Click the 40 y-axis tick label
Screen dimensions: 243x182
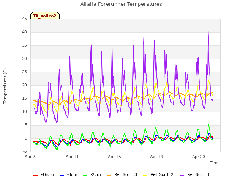tap(24, 32)
